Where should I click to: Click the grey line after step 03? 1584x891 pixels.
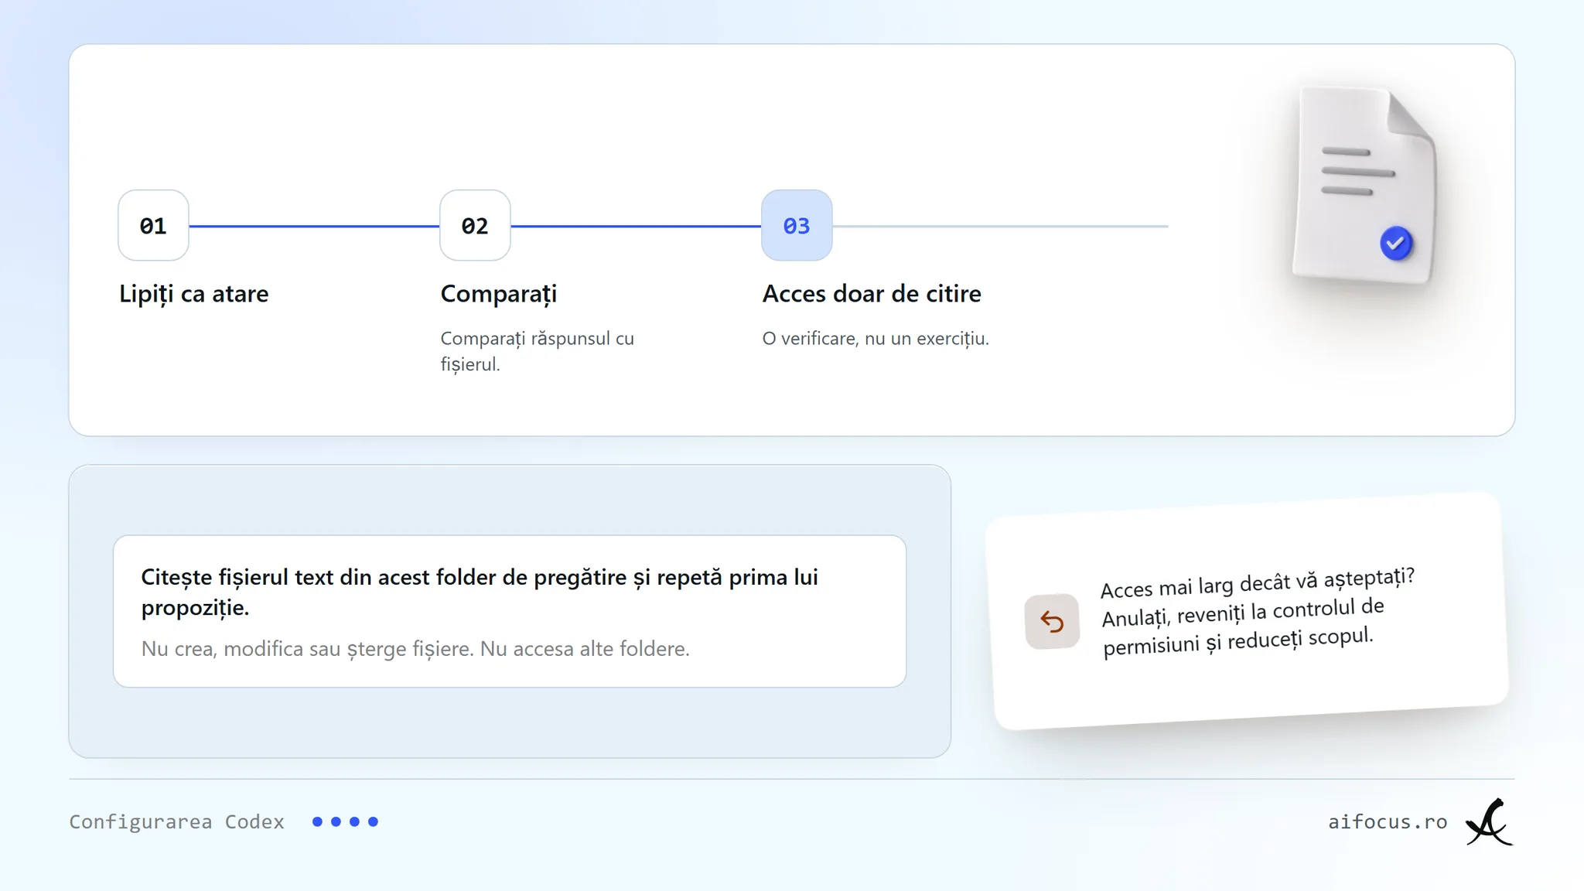point(1000,226)
